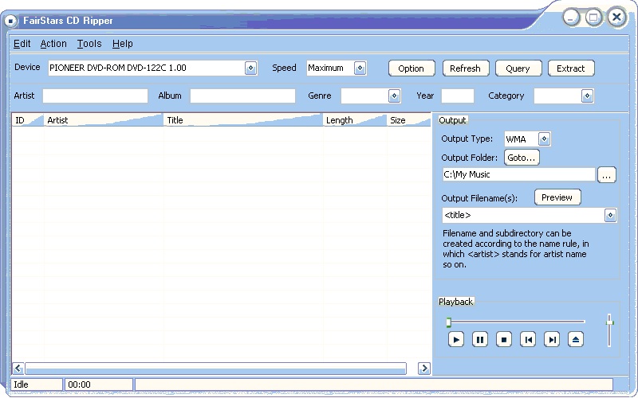Eject the CD with eject icon
Screen dimensions: 638x398
click(x=577, y=340)
